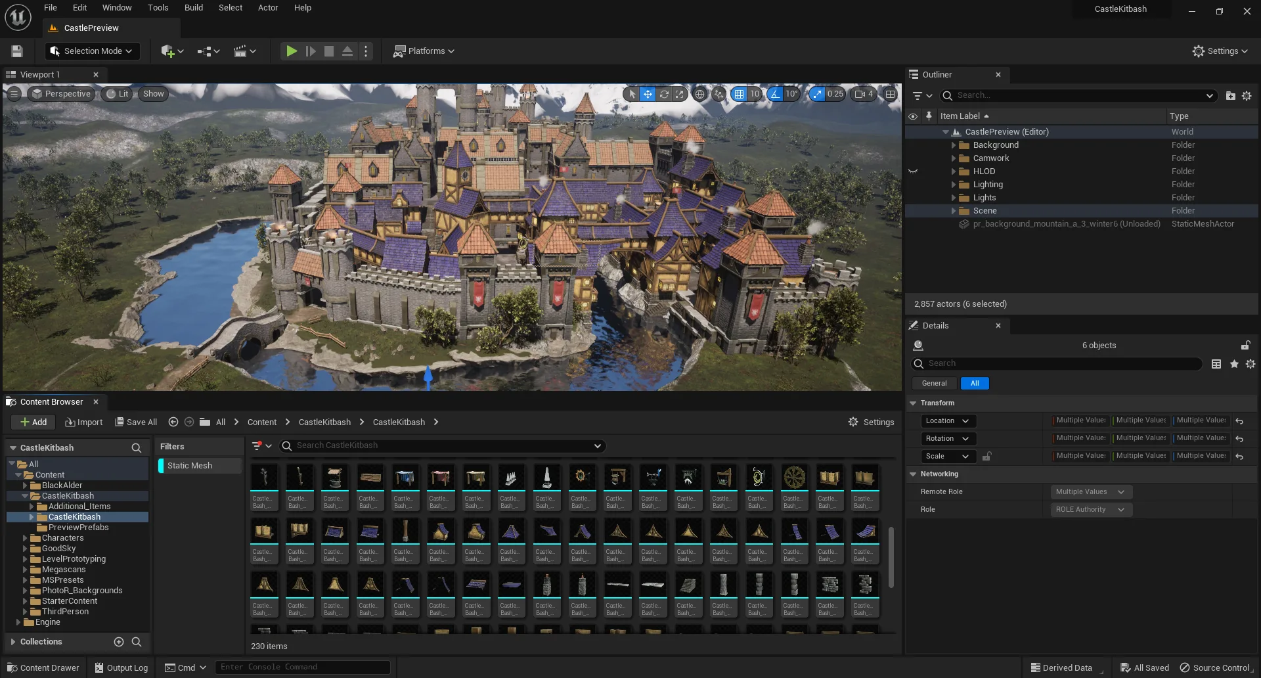Expand the Scene folder in Outliner
1261x678 pixels.
click(x=954, y=211)
